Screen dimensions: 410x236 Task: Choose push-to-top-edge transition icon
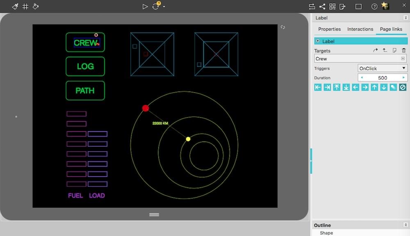[337, 87]
